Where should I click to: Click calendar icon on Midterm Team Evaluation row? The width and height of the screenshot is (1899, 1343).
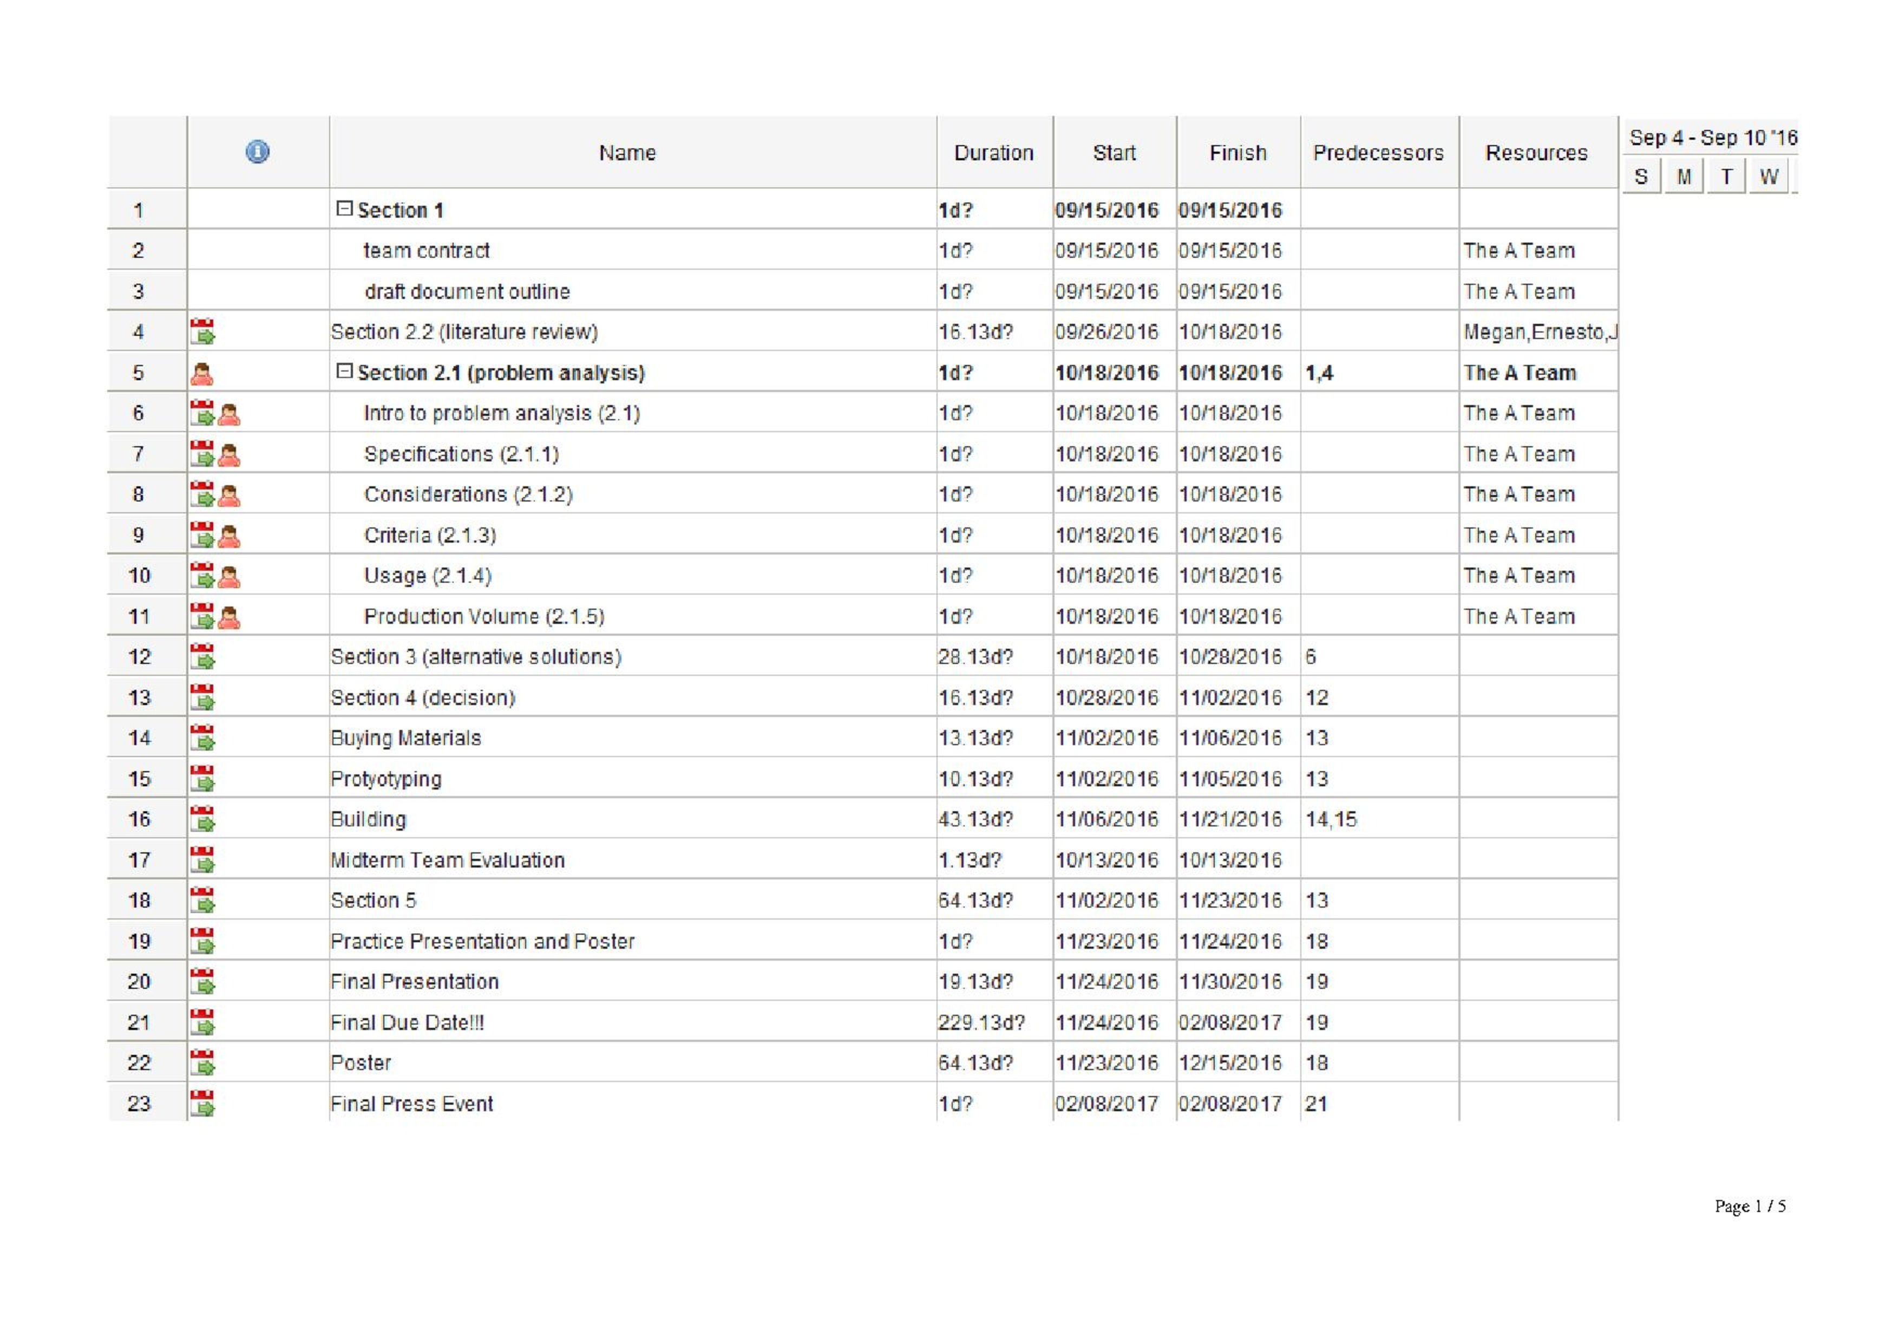tap(202, 860)
